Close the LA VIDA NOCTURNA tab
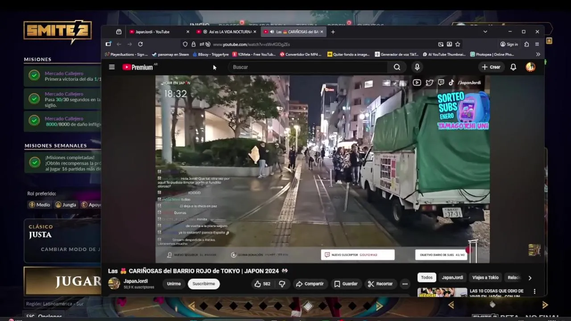This screenshot has width=571, height=321. pyautogui.click(x=255, y=32)
